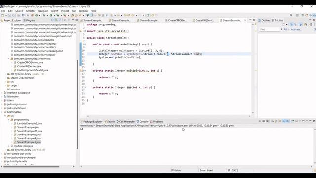
Task: Click the New Task icon in Task List toolbar
Action: pos(284,25)
